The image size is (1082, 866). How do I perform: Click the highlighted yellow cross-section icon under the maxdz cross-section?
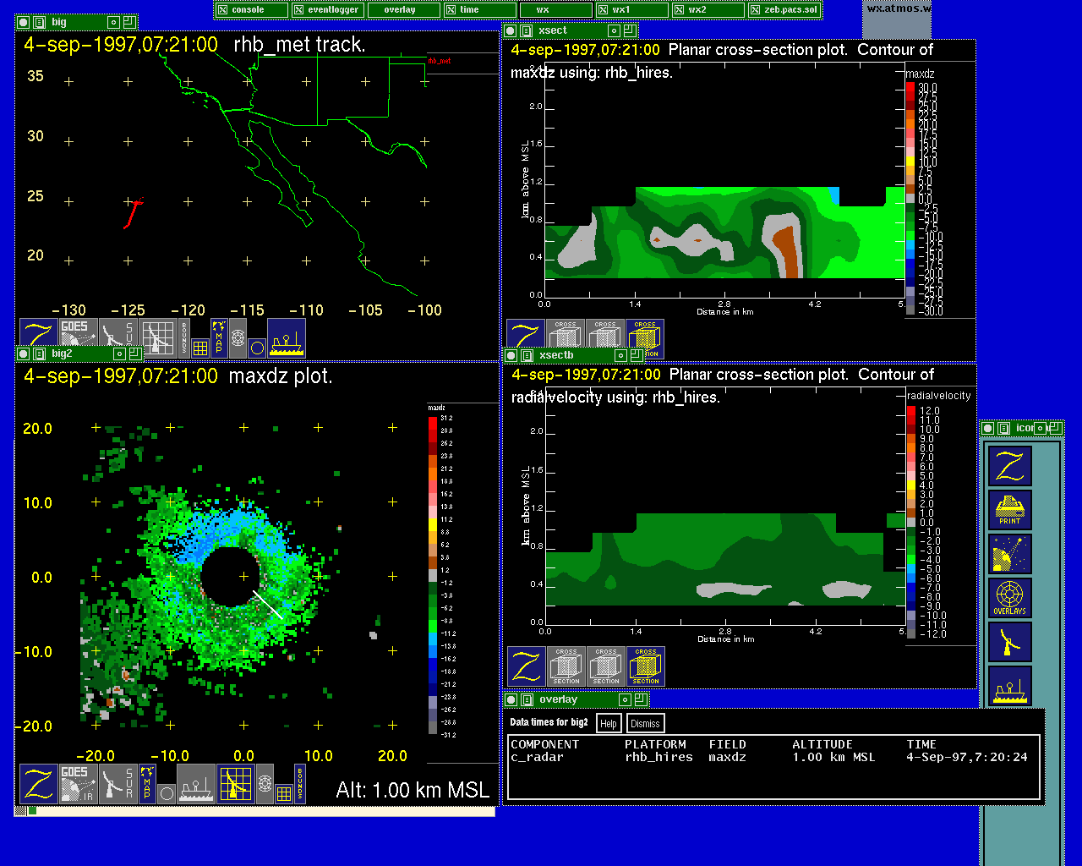click(644, 338)
